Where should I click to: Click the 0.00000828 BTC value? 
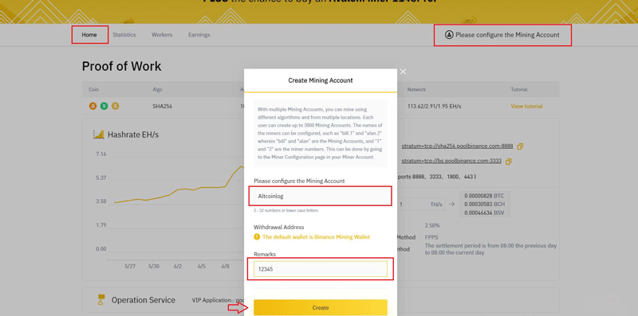tap(484, 196)
